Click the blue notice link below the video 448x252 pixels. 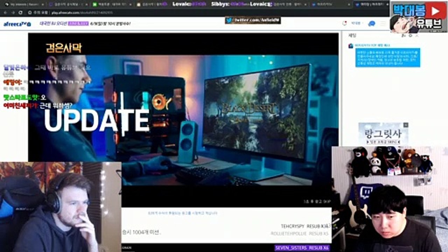pos(182,213)
